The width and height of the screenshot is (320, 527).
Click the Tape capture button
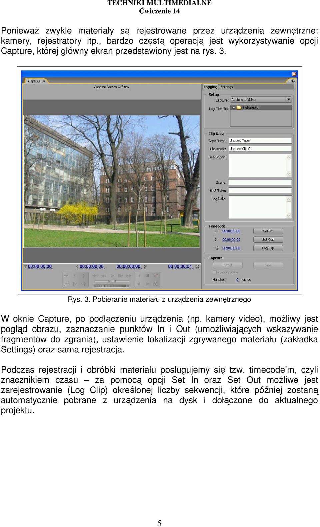[268, 265]
